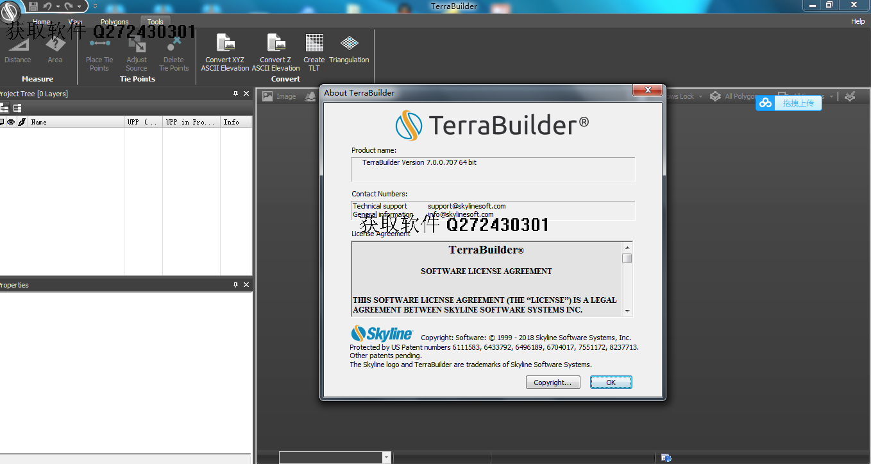Click the edit pencil column header
The image size is (871, 464).
pyautogui.click(x=22, y=122)
